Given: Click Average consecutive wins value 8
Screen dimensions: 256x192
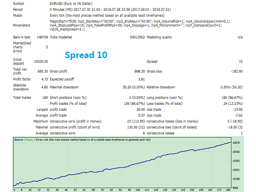Looking at the screenshot, I should click(x=144, y=133).
